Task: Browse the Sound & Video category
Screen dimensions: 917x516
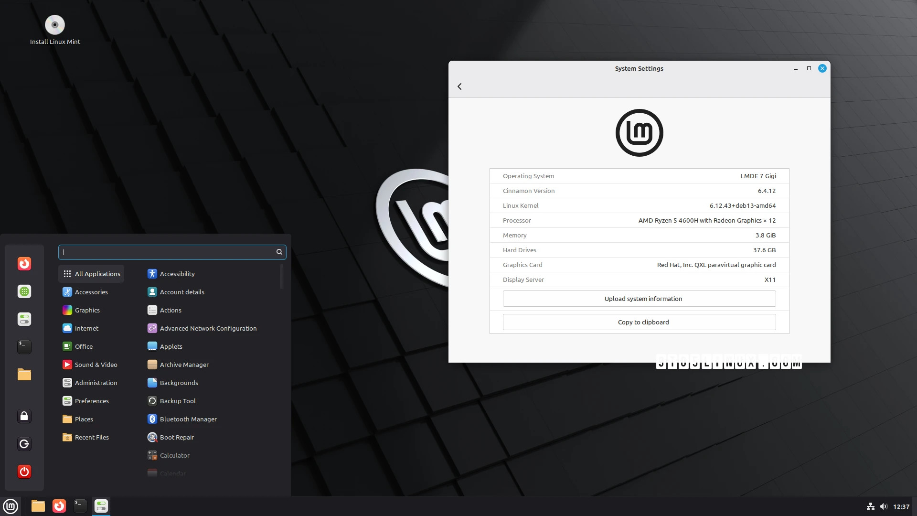Action: click(x=96, y=365)
